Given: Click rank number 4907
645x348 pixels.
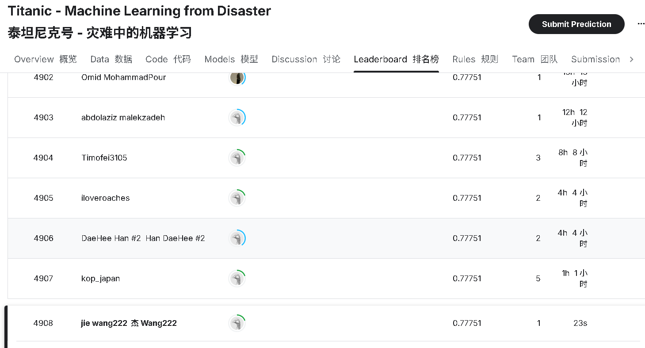Looking at the screenshot, I should coord(43,279).
